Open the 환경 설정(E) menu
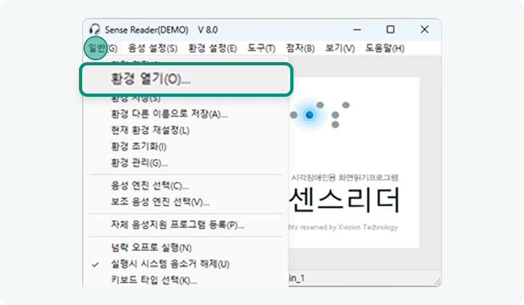This screenshot has width=524, height=305. [213, 48]
